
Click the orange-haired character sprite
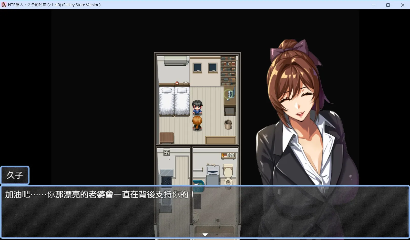[x=197, y=123]
